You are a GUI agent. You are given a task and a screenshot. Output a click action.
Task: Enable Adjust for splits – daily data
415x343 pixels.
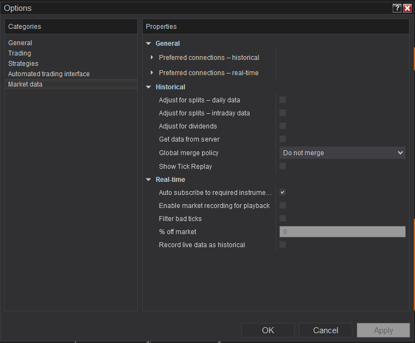283,100
